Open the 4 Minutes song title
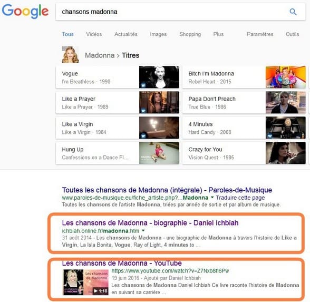 tap(200, 124)
